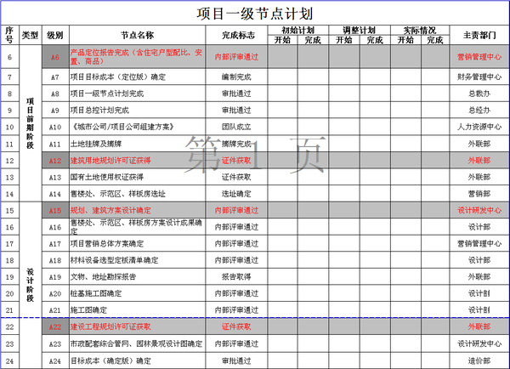510x369 pixels.
Task: Select cell 土地挂牌及摘牌
Action: tap(137, 144)
